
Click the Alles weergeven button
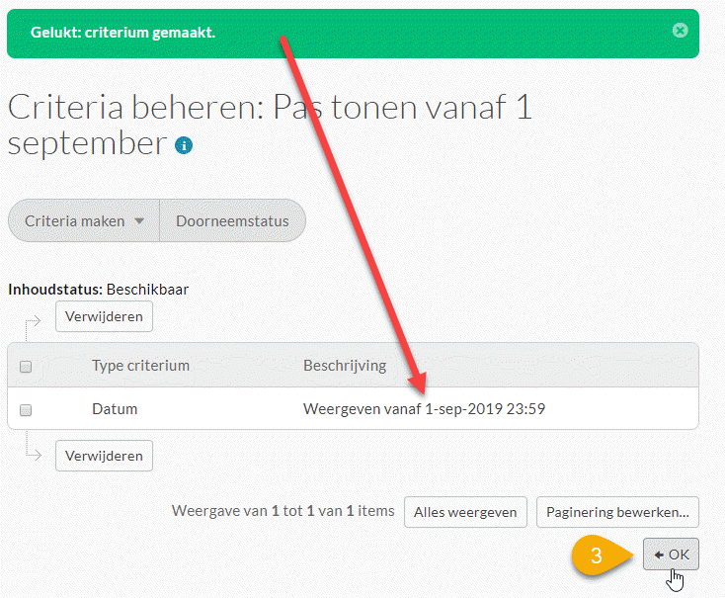[x=465, y=512]
